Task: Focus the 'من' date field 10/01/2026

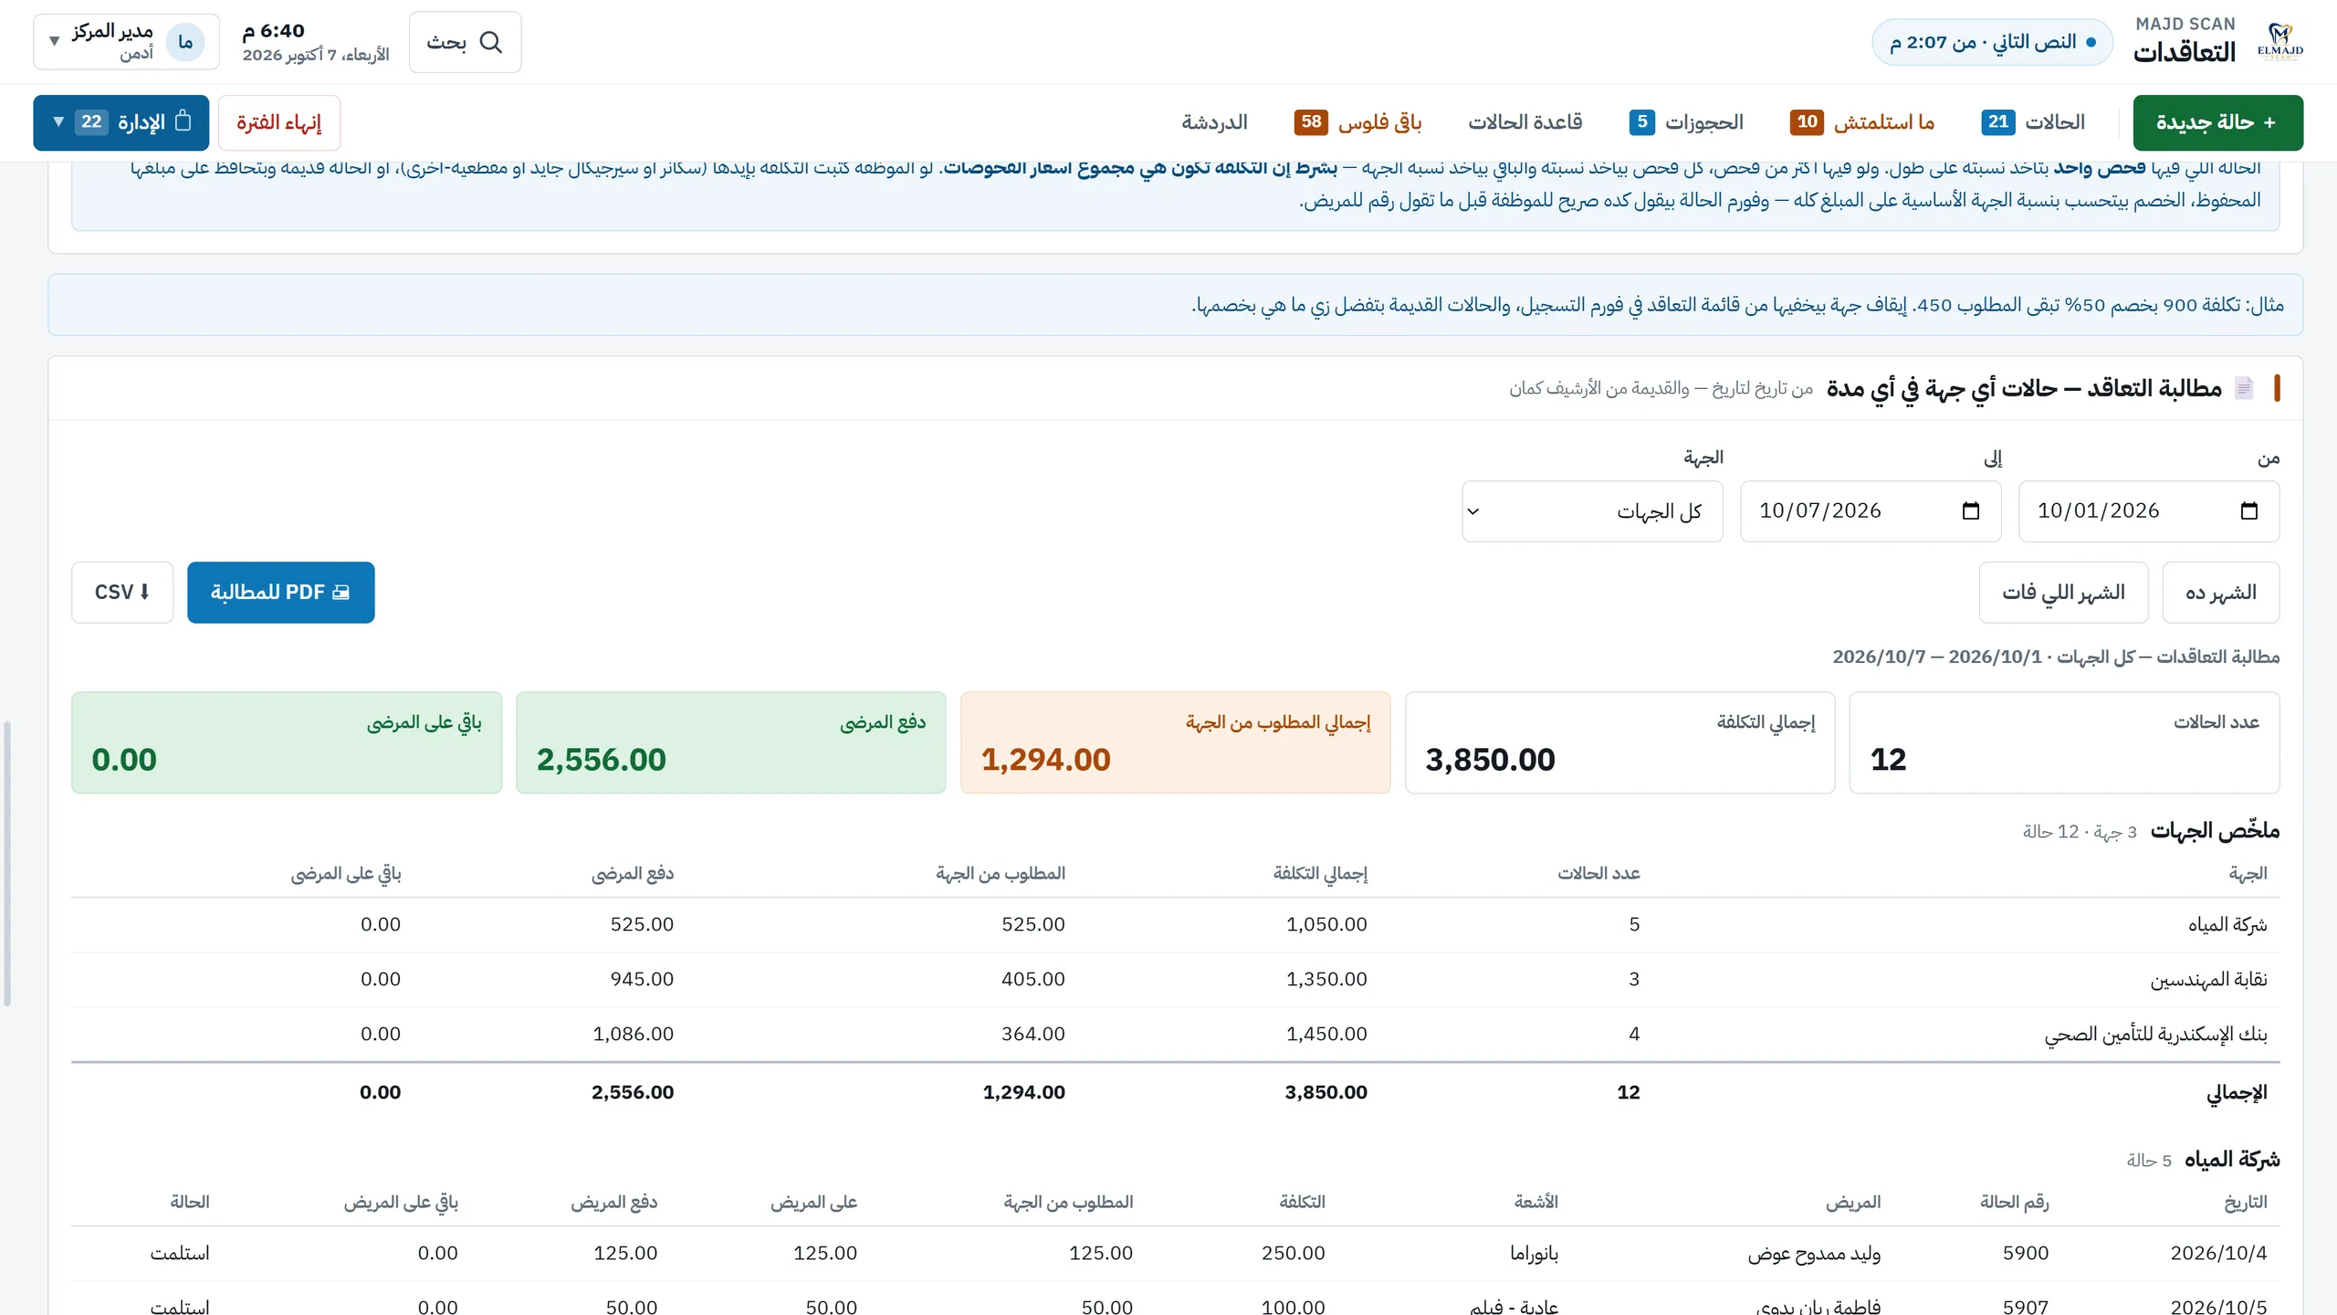Action: point(2148,511)
